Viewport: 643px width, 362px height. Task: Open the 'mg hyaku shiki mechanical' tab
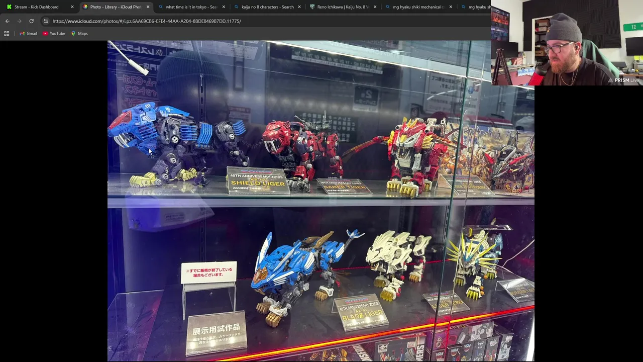pyautogui.click(x=418, y=7)
